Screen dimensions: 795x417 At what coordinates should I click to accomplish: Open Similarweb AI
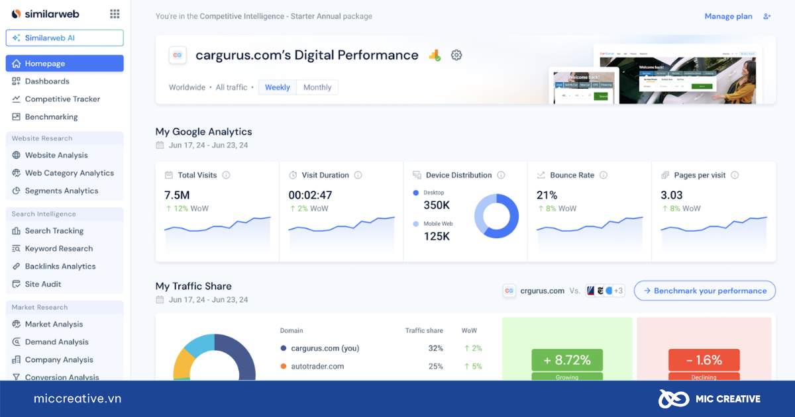(64, 38)
